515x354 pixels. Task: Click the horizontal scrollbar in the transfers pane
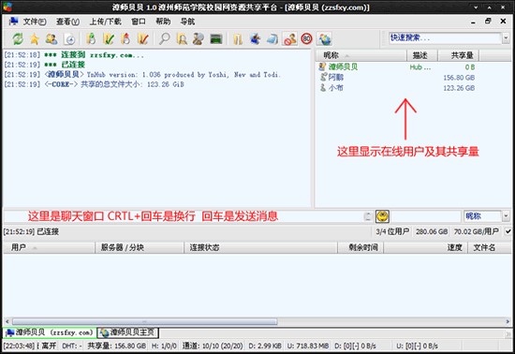point(144,321)
